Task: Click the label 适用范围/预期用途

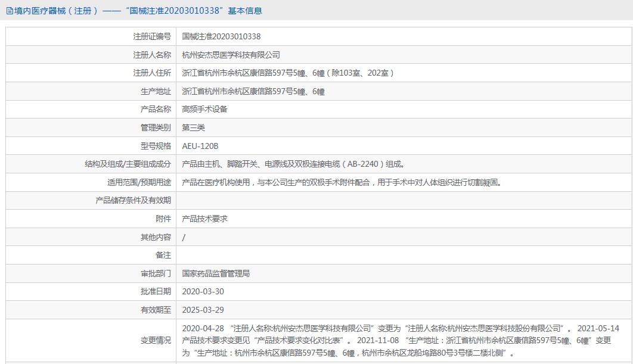Action: click(x=139, y=183)
